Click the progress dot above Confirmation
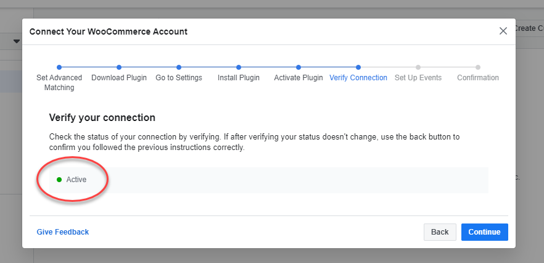The image size is (544, 263). [x=478, y=67]
